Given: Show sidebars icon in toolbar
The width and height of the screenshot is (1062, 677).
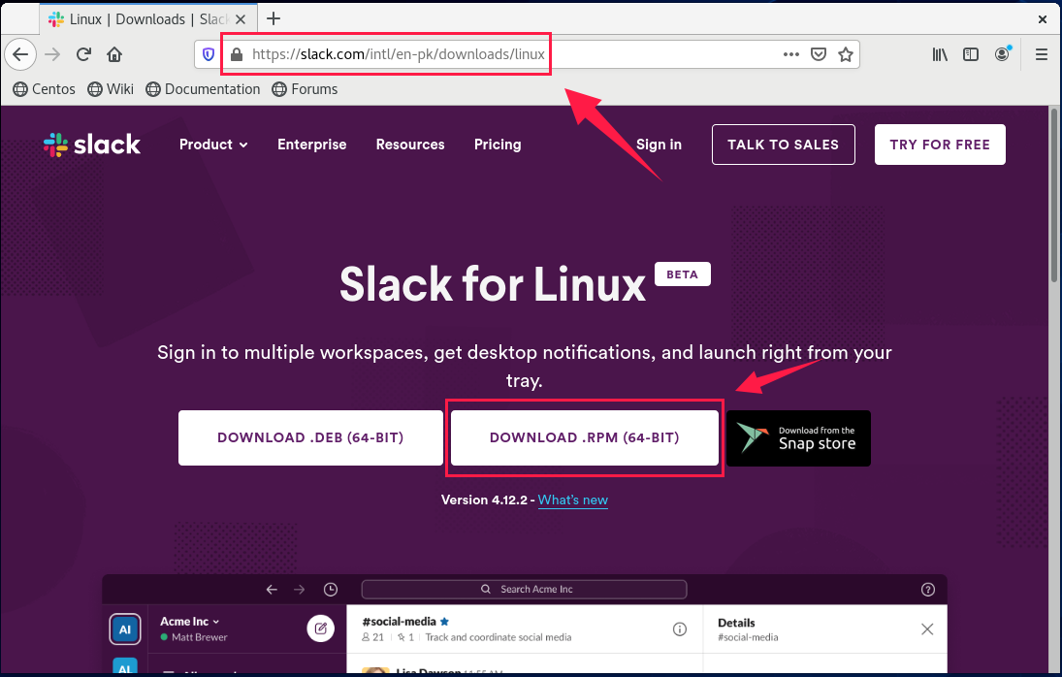Looking at the screenshot, I should pos(971,54).
